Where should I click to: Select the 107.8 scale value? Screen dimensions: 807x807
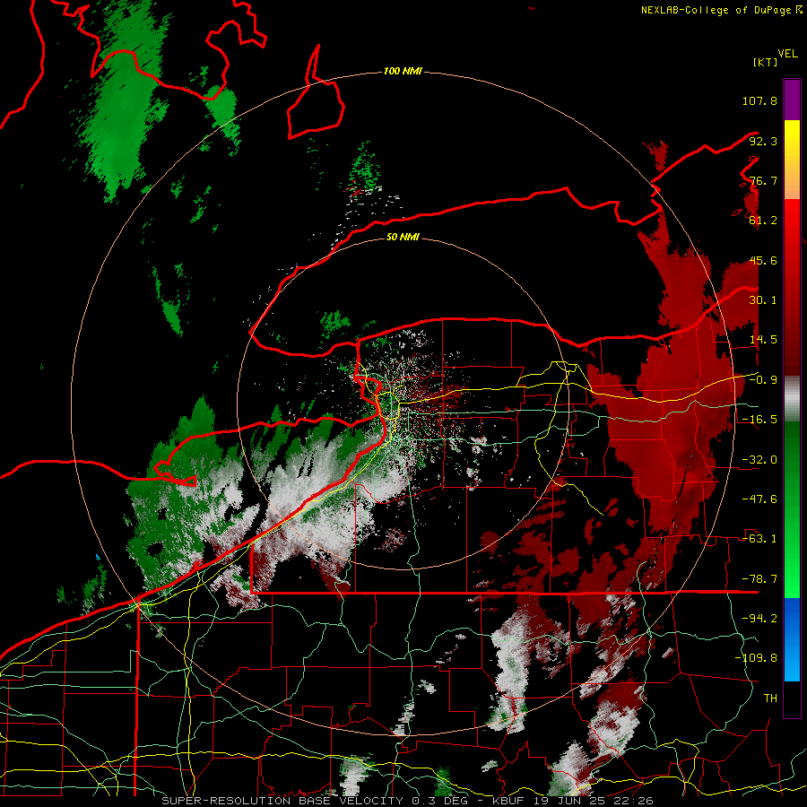tap(759, 100)
